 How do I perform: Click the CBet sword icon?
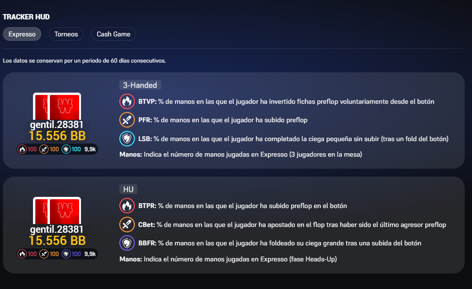127,225
